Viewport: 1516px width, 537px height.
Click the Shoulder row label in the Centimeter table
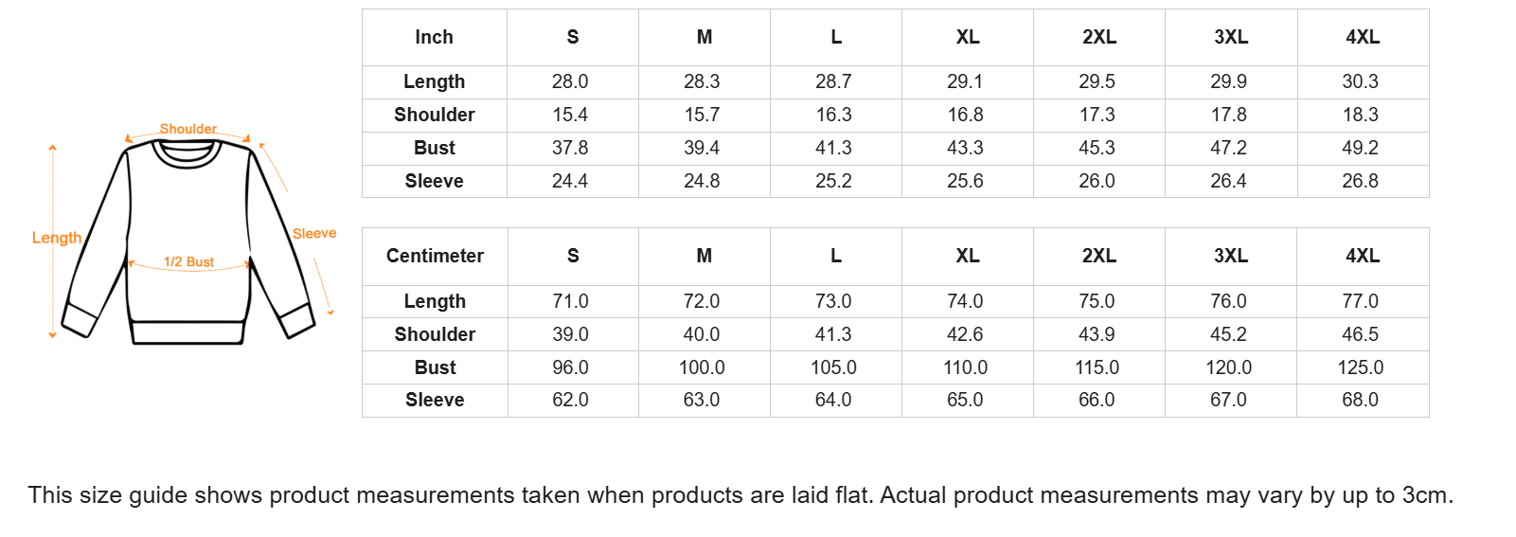pyautogui.click(x=435, y=334)
